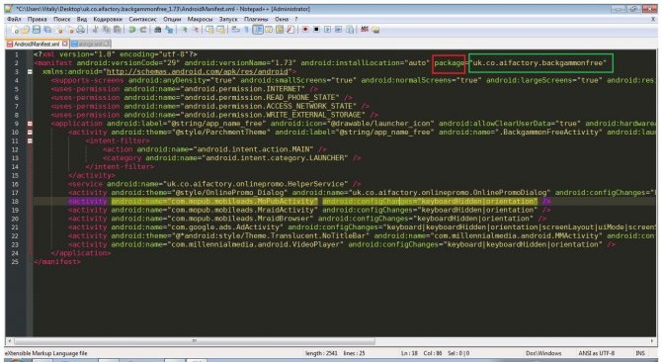The width and height of the screenshot is (662, 362).
Task: Copy selection using the Copy toolbar icon
Action: pos(107,30)
